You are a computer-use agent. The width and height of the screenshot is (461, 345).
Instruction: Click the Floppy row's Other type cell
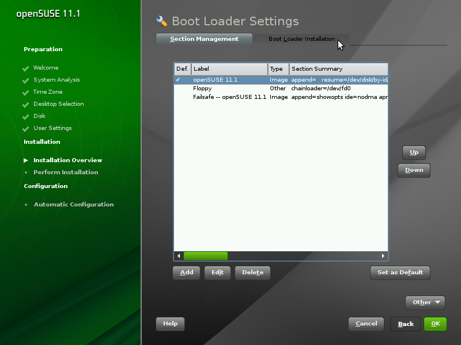point(278,89)
